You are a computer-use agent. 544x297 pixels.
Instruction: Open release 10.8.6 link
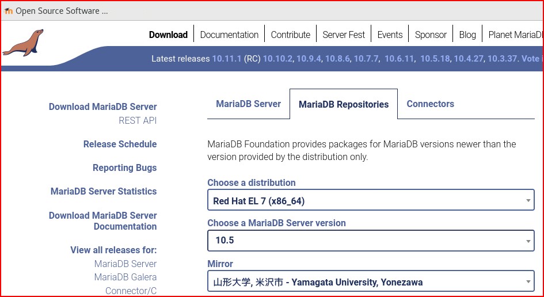(x=337, y=59)
